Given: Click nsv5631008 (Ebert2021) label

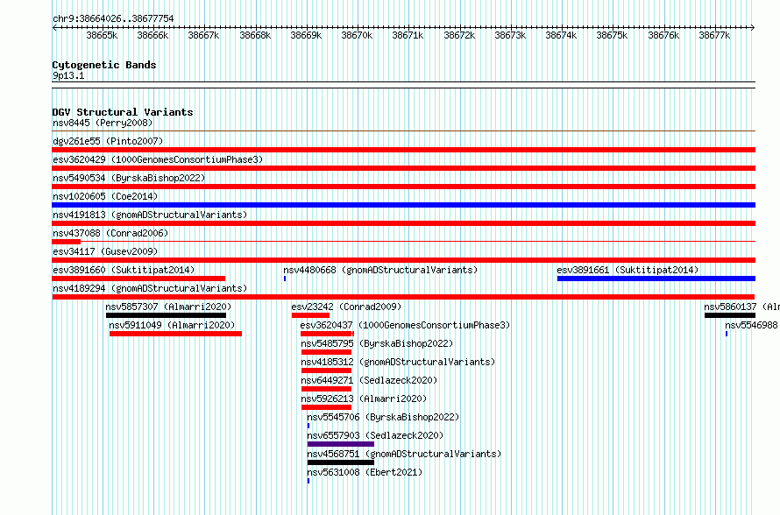Looking at the screenshot, I should (x=365, y=472).
